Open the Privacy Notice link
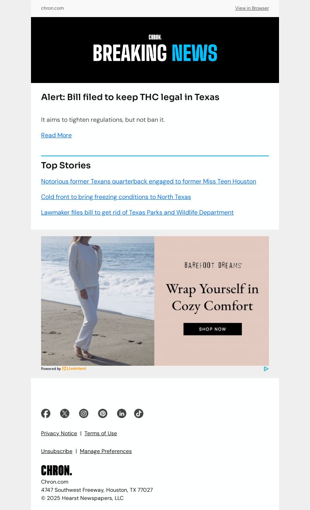310x510 pixels. 59,433
